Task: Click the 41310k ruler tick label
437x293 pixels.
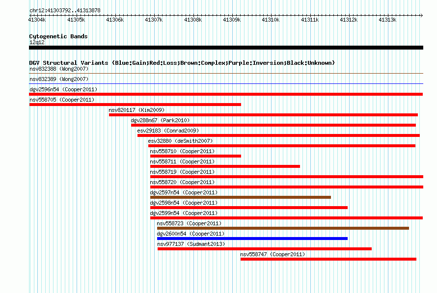Action: (271, 20)
